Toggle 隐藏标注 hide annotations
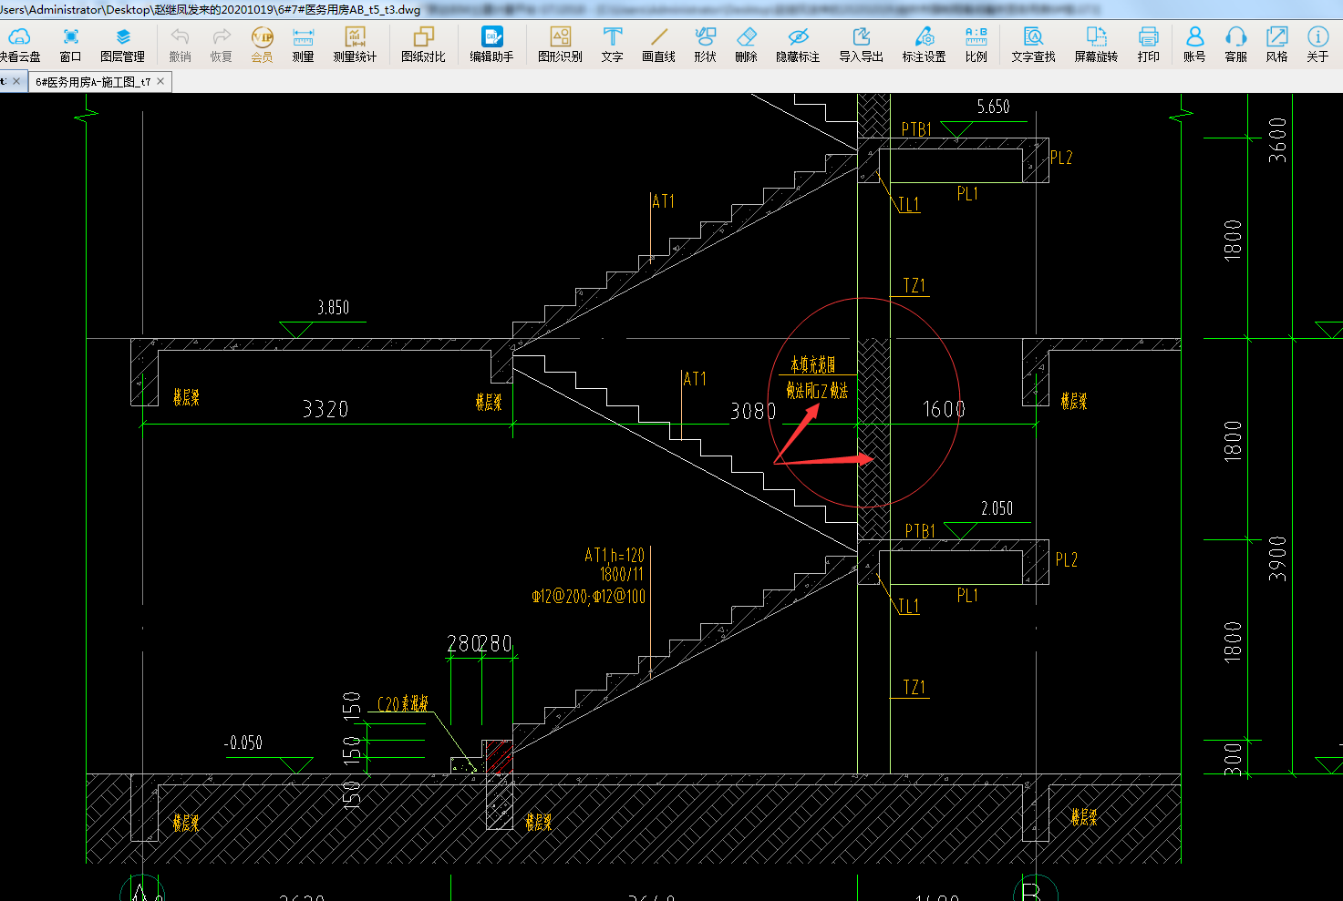1343x901 pixels. (798, 44)
